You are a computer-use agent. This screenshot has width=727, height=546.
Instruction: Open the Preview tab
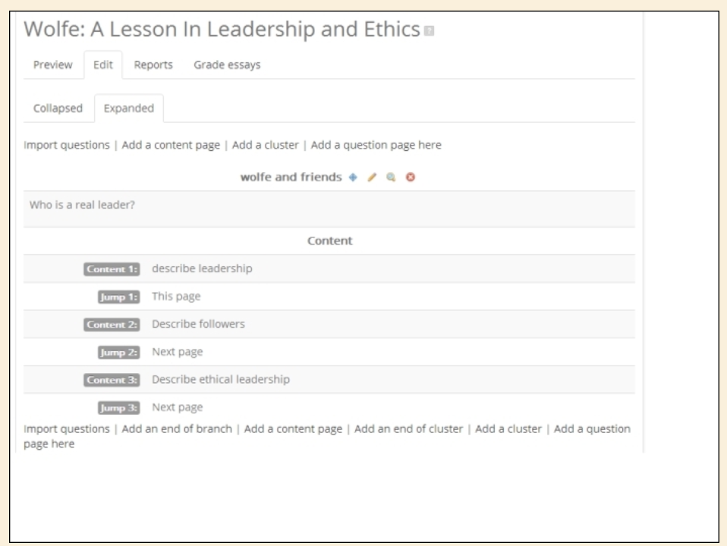coord(52,64)
